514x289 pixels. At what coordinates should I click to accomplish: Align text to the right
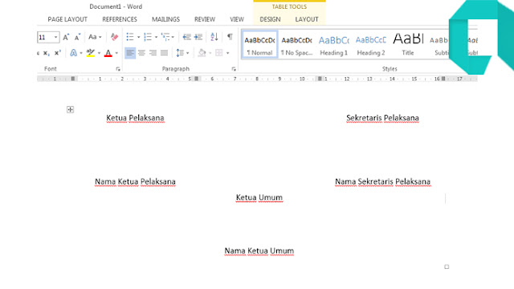click(x=153, y=53)
